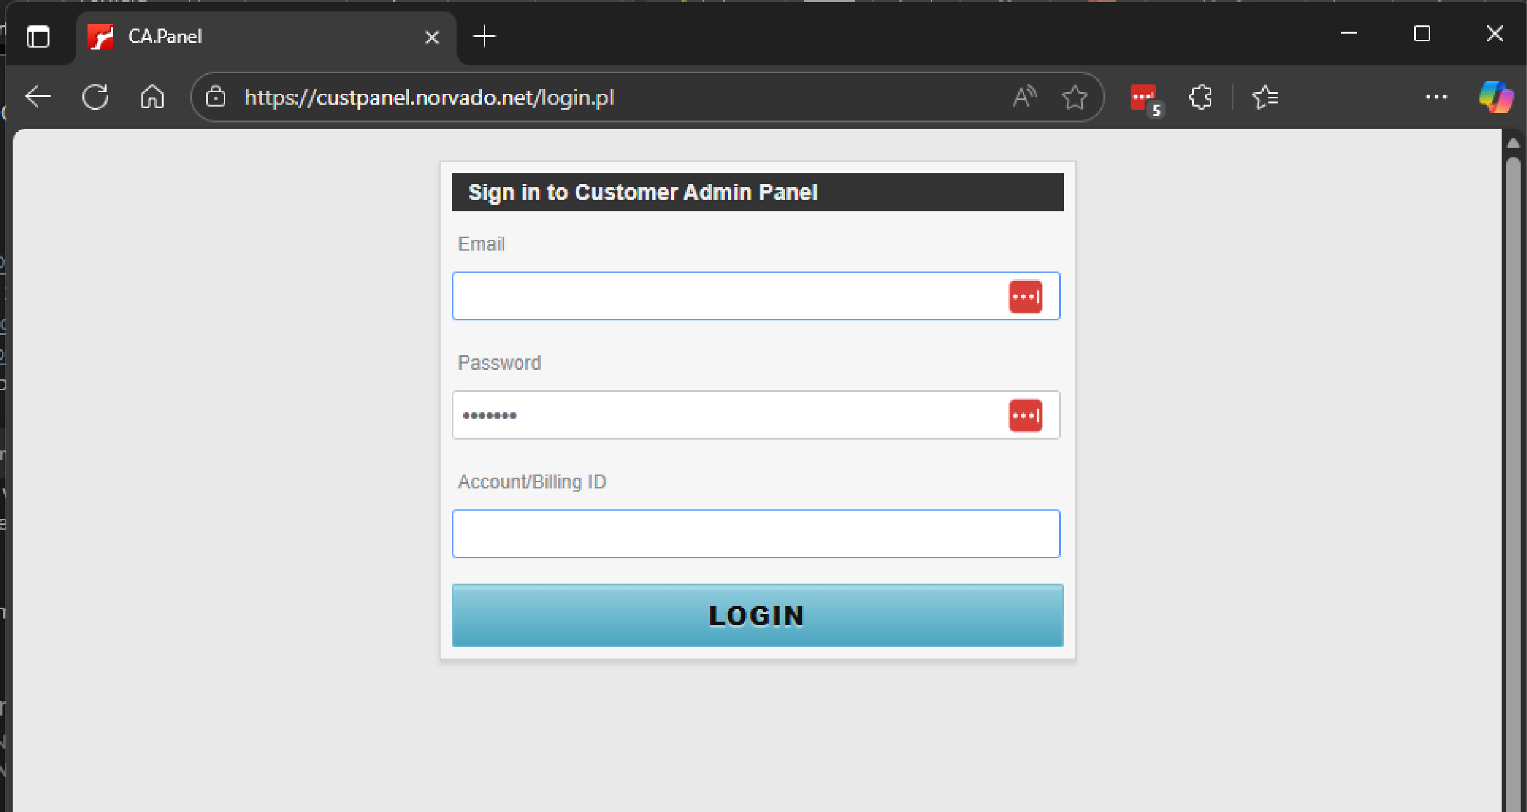Click the browser back arrow
This screenshot has height=812, width=1527.
tap(38, 97)
